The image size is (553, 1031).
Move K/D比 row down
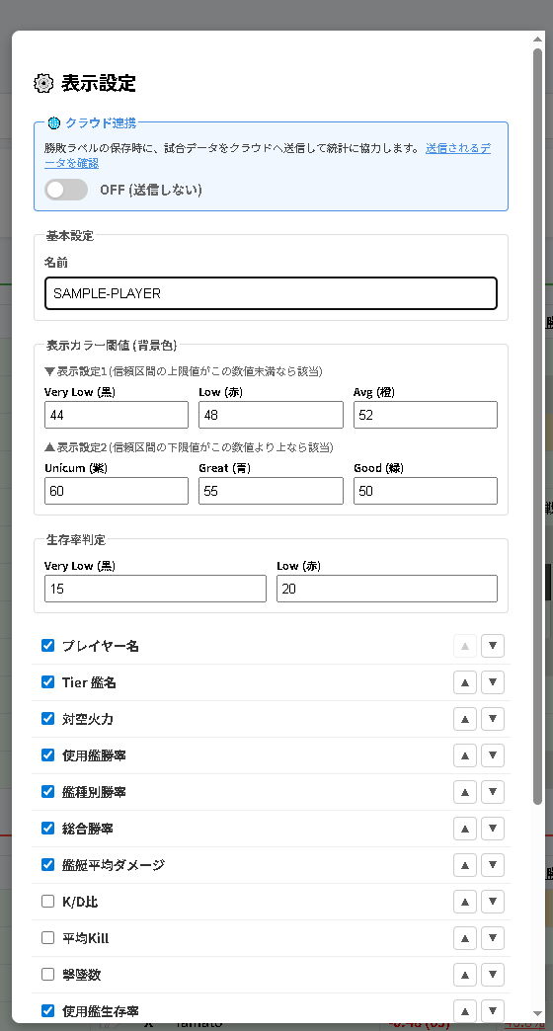point(493,902)
